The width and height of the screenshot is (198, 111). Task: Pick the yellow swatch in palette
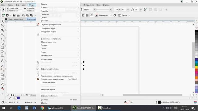click(196, 67)
